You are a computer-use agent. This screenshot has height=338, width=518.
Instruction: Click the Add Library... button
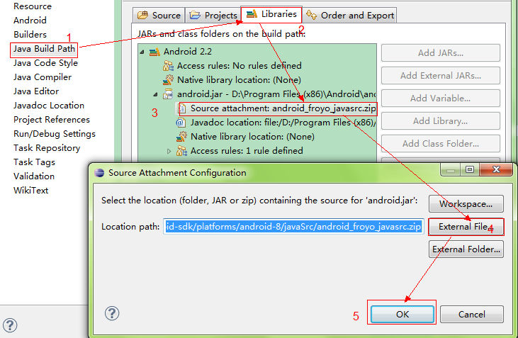click(441, 121)
